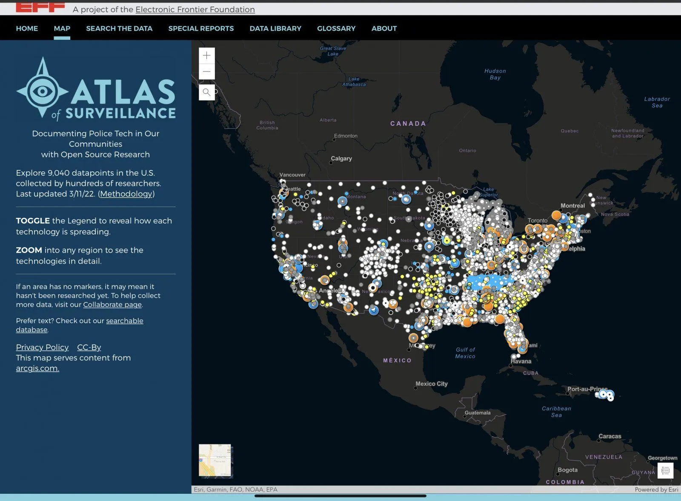The image size is (681, 501).
Task: Click the Caracas label on the map
Action: (610, 436)
